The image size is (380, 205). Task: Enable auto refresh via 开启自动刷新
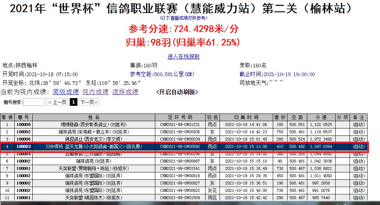pos(177,92)
